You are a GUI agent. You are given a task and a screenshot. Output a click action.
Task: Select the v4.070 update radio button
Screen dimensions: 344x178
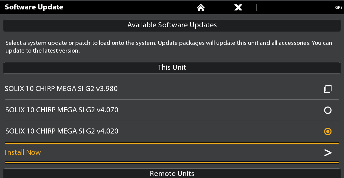(328, 110)
